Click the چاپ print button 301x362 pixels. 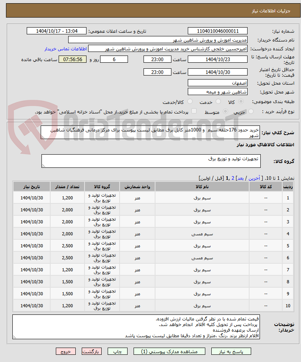click(118, 351)
